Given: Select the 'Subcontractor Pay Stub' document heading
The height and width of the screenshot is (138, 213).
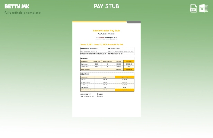Looking at the screenshot, I should 106,31.
